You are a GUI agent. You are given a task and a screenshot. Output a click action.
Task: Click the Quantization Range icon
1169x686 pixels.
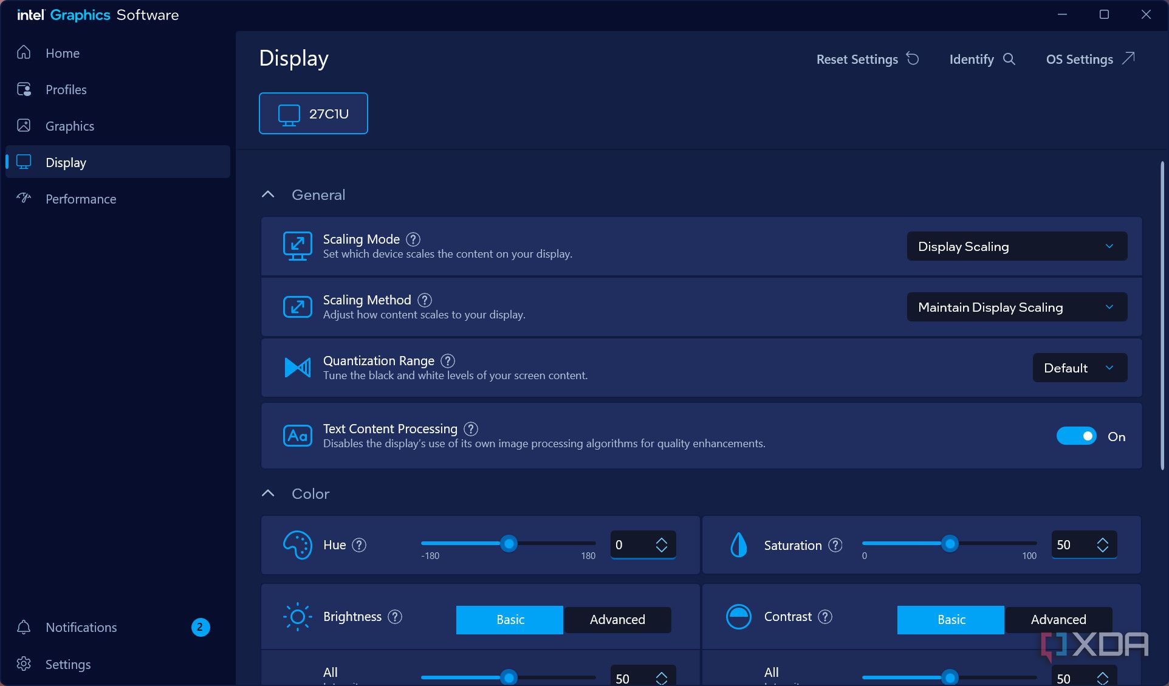tap(297, 368)
